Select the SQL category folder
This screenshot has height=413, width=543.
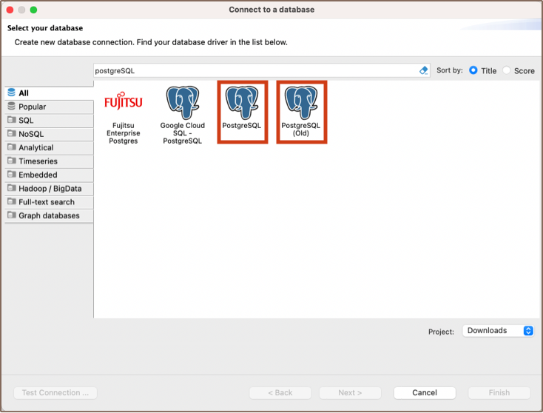click(26, 121)
